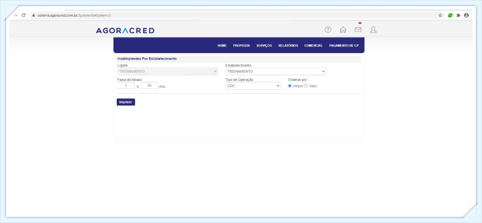Select the Valor radio button

pyautogui.click(x=305, y=86)
